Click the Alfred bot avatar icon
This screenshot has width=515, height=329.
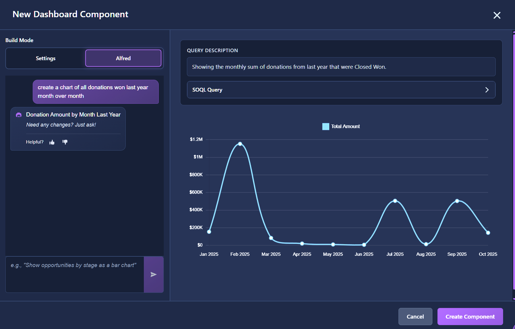(x=19, y=115)
